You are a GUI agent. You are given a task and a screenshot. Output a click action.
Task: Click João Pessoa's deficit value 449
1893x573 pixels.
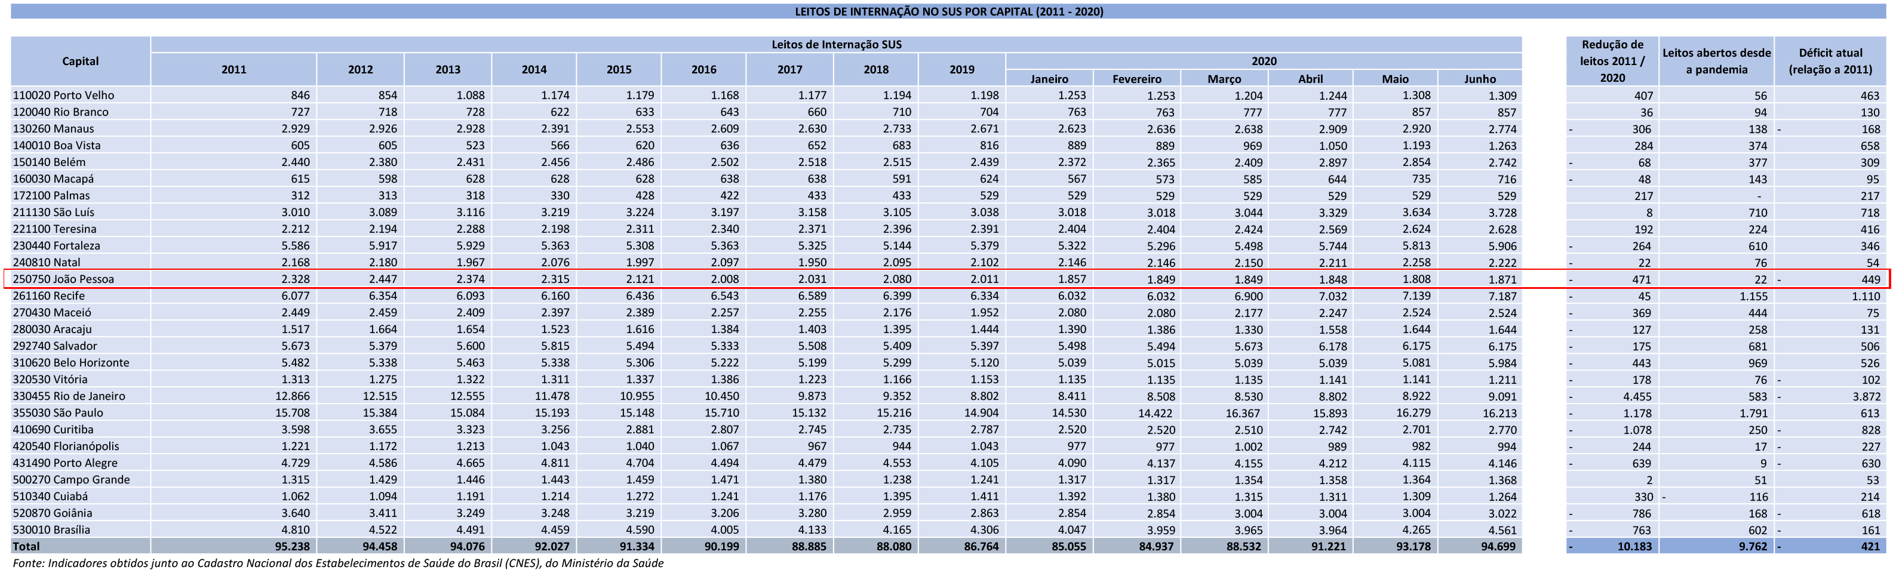1870,280
